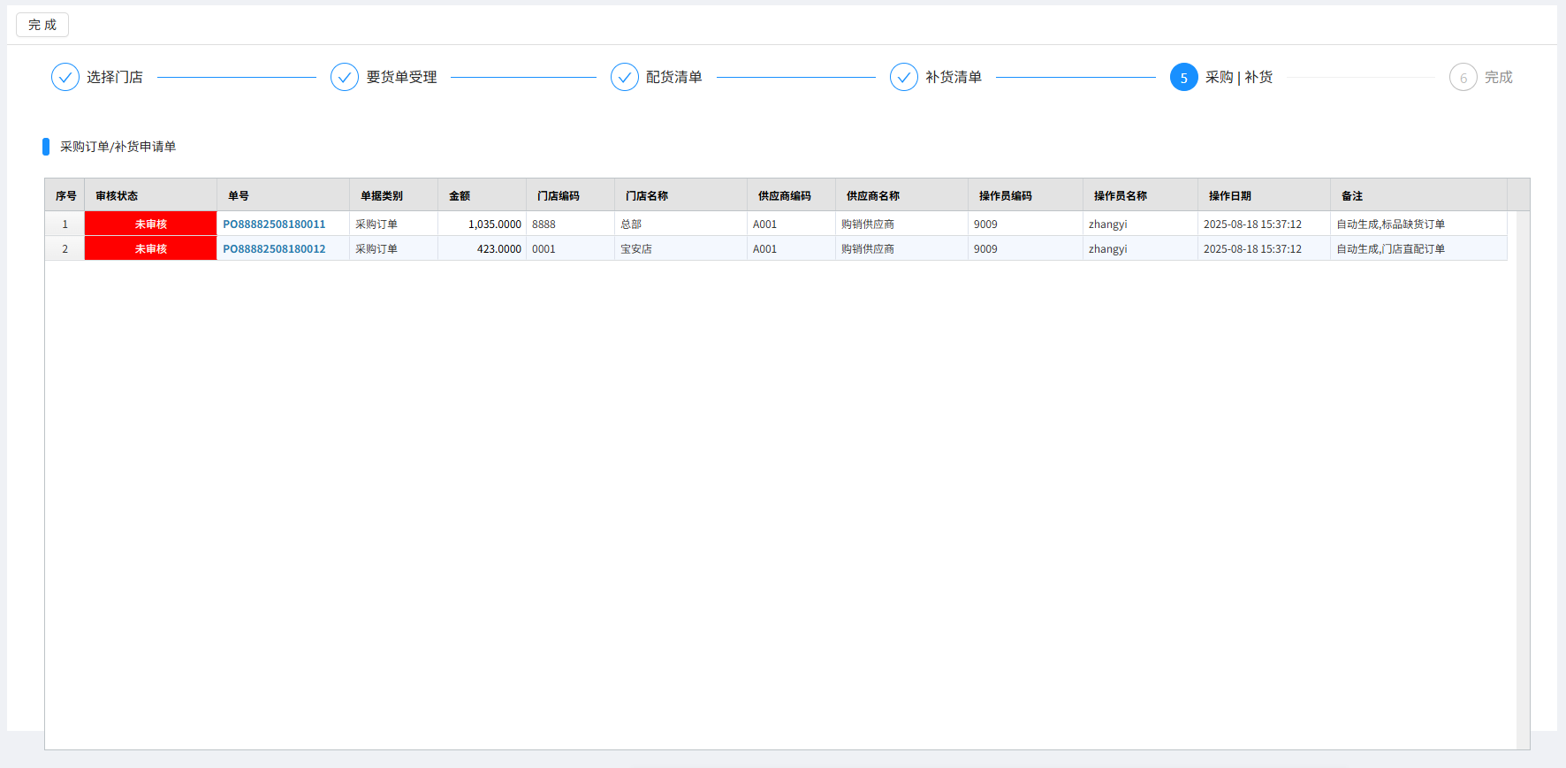Click 未审核 status of row 2

(151, 248)
